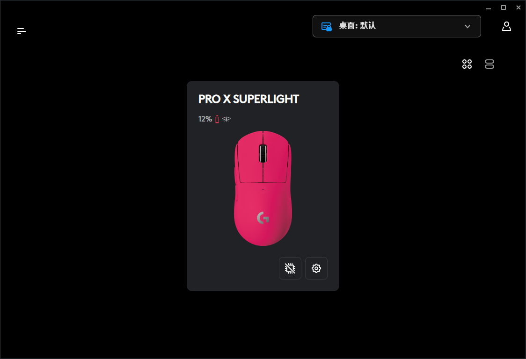Open the 桌面: 默认 profile selector
Viewport: 526px width, 359px height.
click(396, 26)
